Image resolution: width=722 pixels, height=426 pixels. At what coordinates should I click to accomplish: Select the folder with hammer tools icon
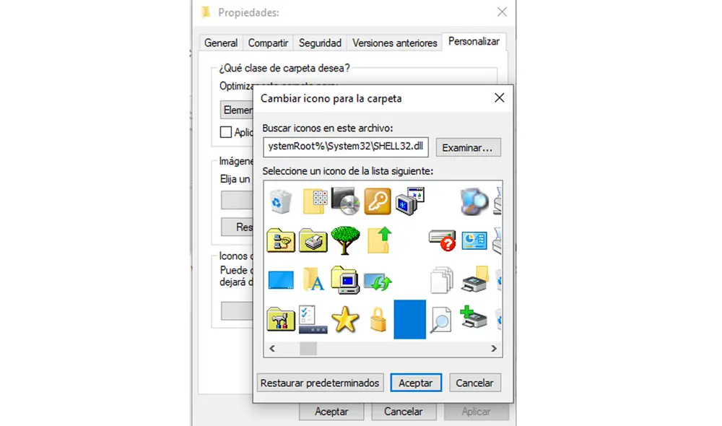[x=280, y=318]
